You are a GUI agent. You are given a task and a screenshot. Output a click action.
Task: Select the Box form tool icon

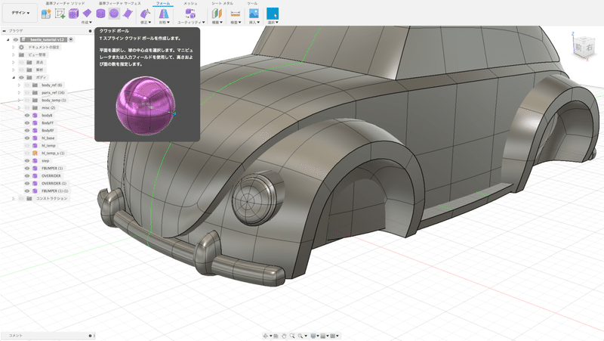73,13
